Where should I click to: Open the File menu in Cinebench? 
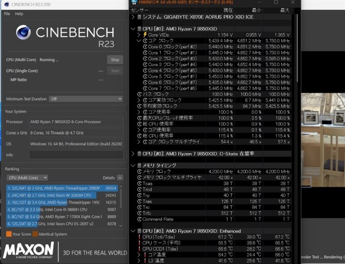pos(7,14)
